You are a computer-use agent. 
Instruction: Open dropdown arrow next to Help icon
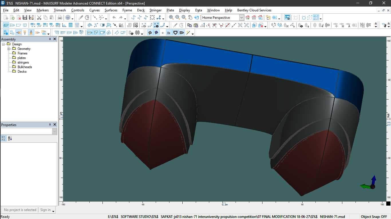click(72, 19)
